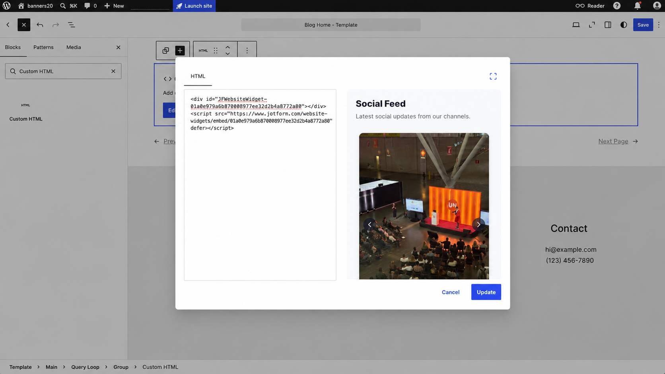665x374 pixels.
Task: Open the Blog Home - Template title bar
Action: click(331, 25)
